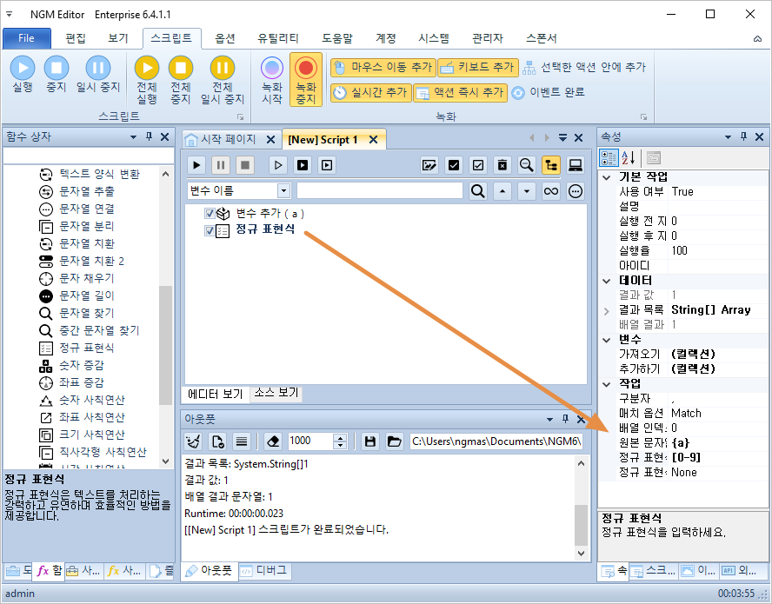Click outlined play (step run) icon
772x604 pixels.
click(278, 165)
